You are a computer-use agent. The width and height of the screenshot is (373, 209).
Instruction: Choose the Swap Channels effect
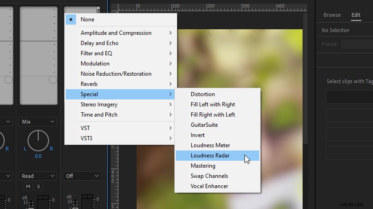coord(217,176)
